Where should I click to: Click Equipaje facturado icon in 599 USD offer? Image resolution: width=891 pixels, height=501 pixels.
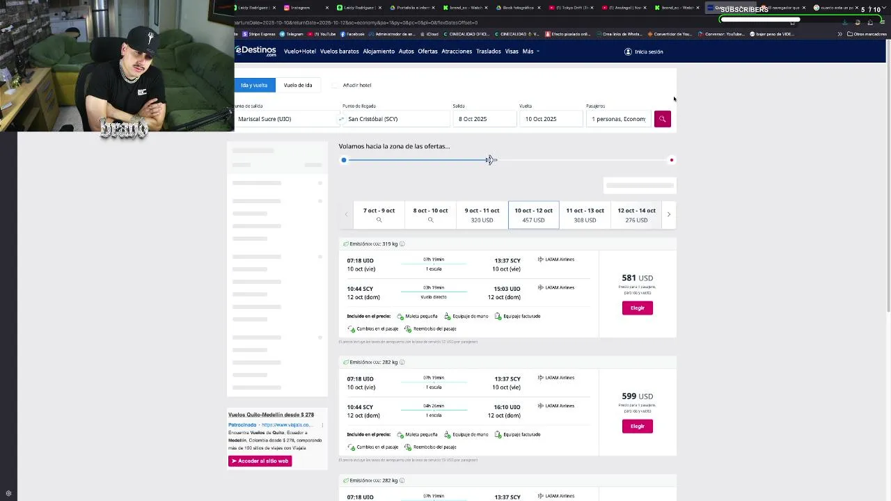point(498,434)
